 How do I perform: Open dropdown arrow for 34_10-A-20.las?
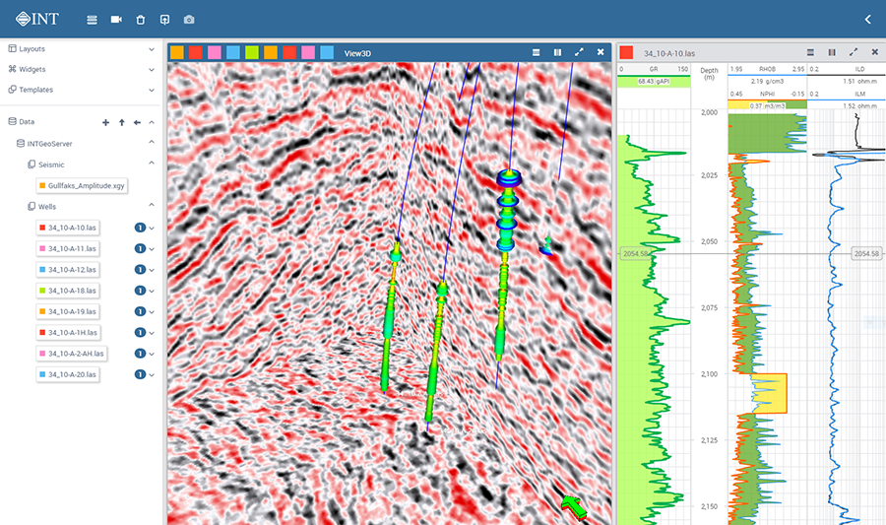pos(152,374)
